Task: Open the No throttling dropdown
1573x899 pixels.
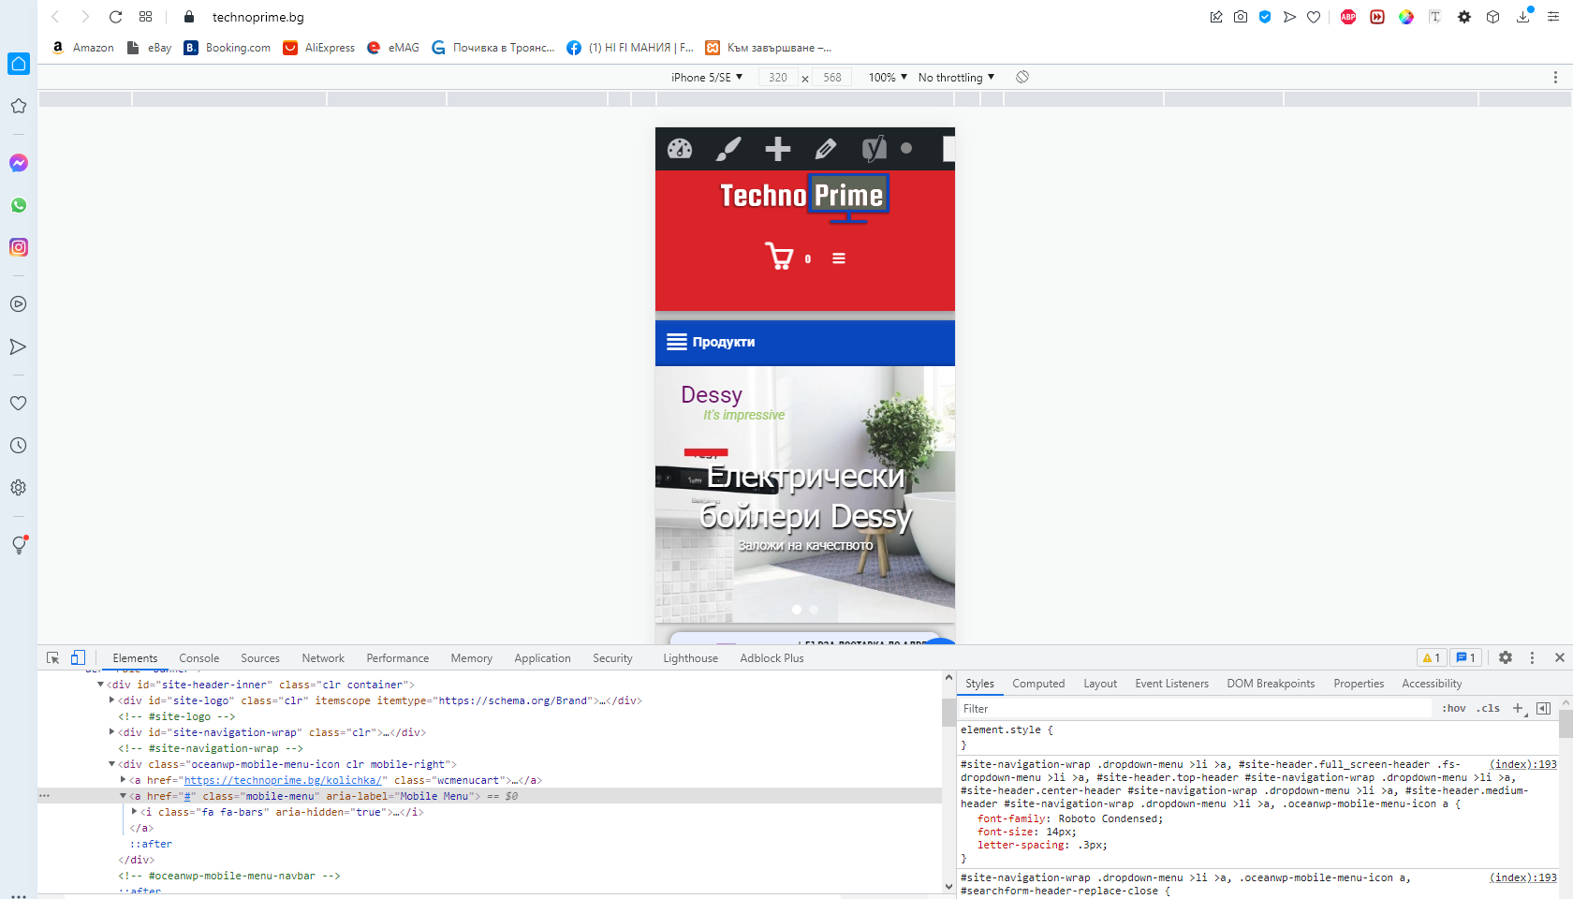Action: 956,77
